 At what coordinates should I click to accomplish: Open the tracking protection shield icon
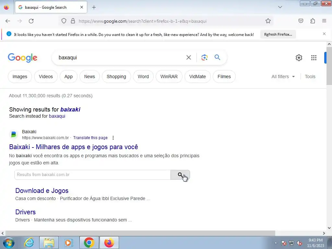64,21
